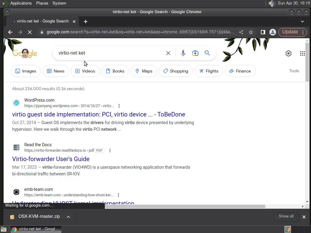Open the clock showing Sun Apr 30
Image resolution: width=311 pixels, height=233 pixels.
tap(294, 3)
